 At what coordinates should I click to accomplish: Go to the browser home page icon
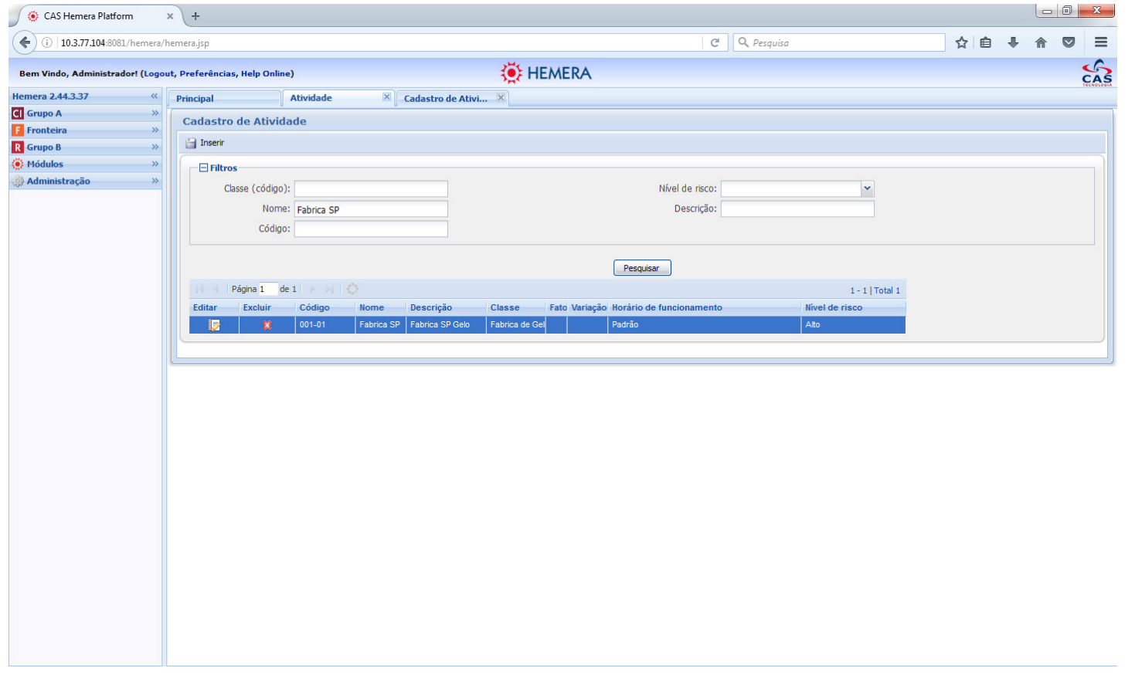click(1041, 42)
